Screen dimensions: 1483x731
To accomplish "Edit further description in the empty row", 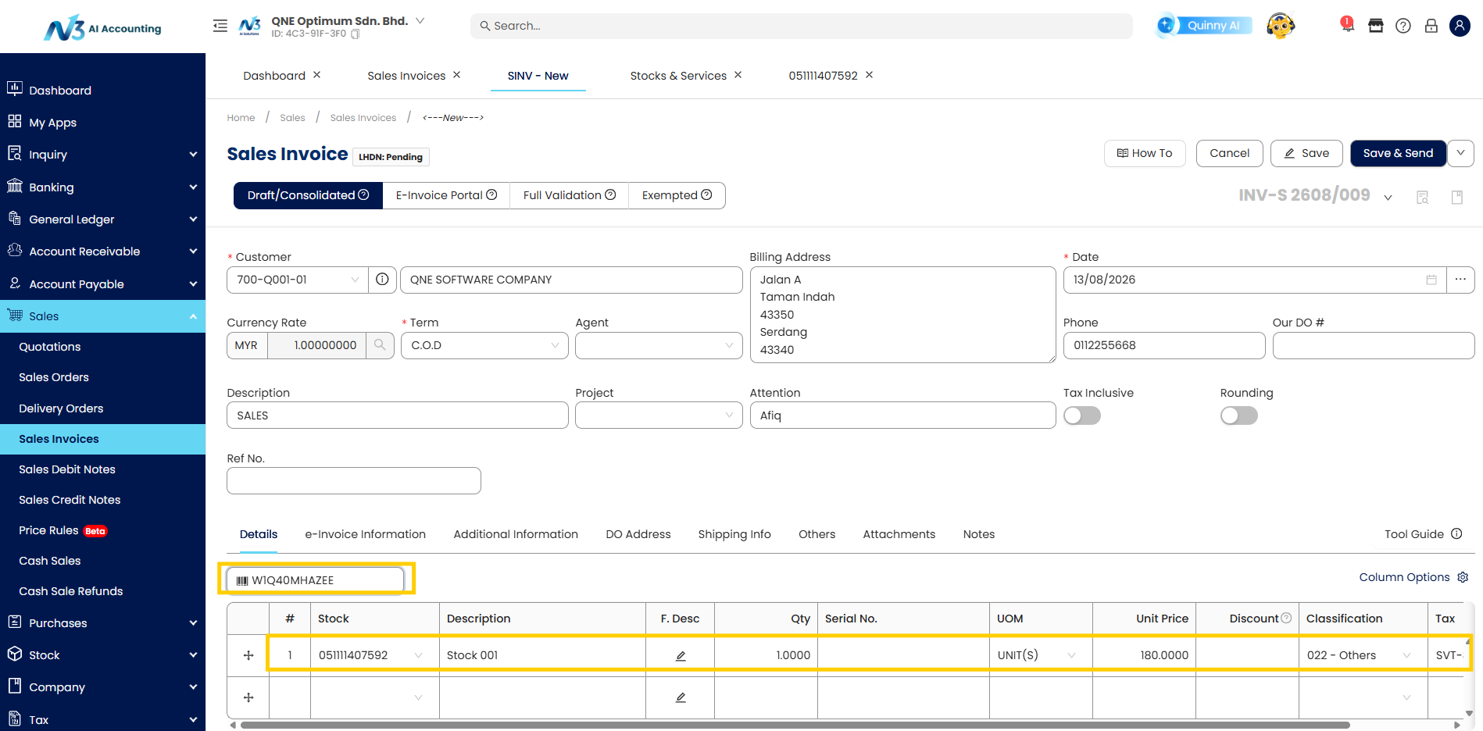I will [x=681, y=697].
